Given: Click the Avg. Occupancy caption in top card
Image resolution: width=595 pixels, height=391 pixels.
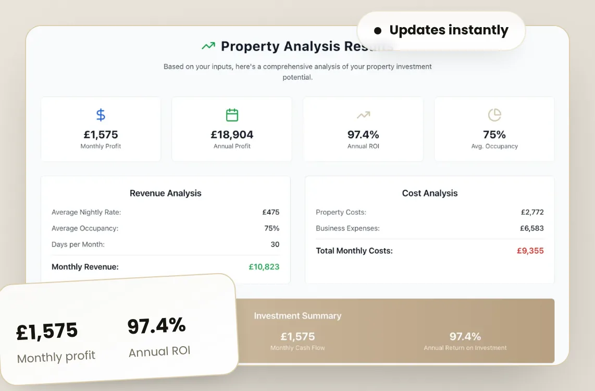Looking at the screenshot, I should 494,146.
